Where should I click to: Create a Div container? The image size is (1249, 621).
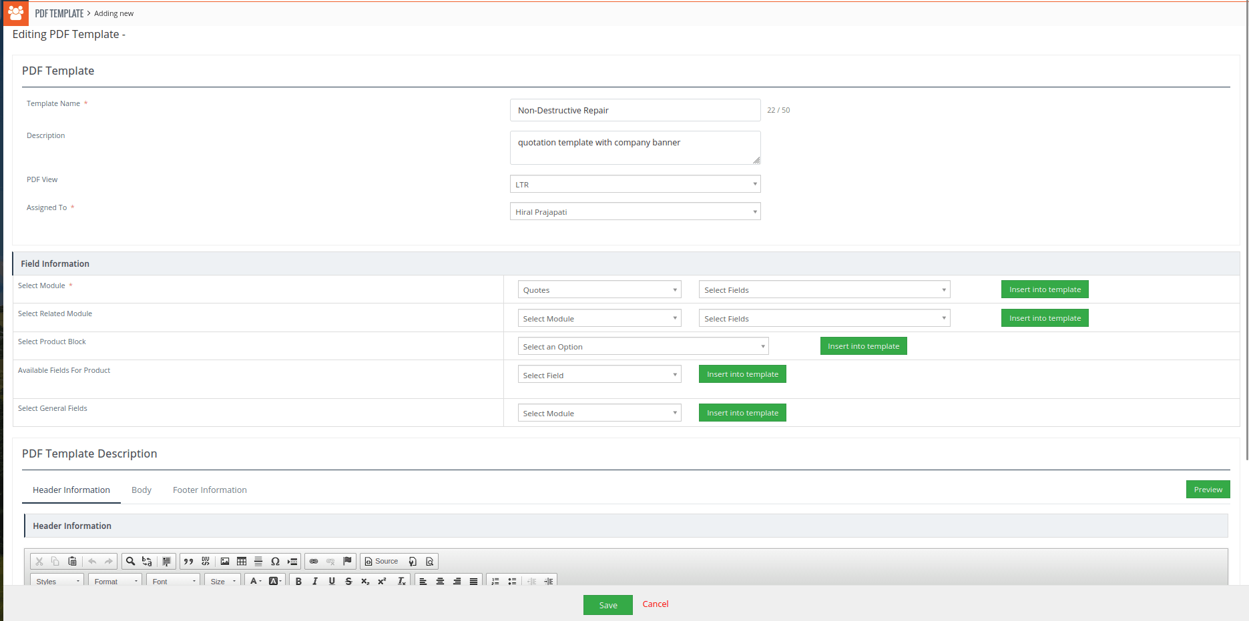(206, 562)
